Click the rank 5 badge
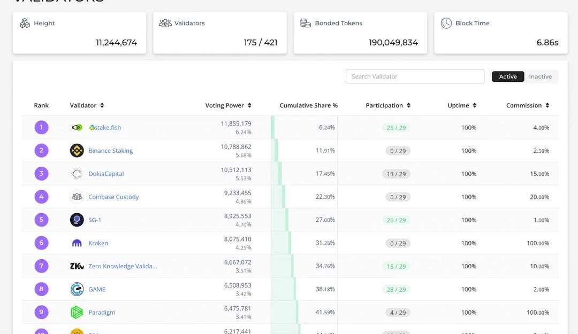The width and height of the screenshot is (578, 334). click(41, 220)
